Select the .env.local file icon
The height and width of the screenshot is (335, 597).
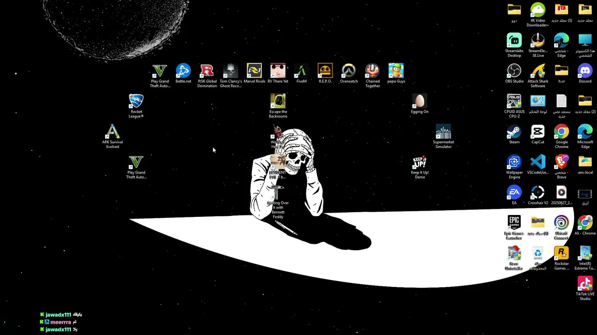[x=585, y=165]
